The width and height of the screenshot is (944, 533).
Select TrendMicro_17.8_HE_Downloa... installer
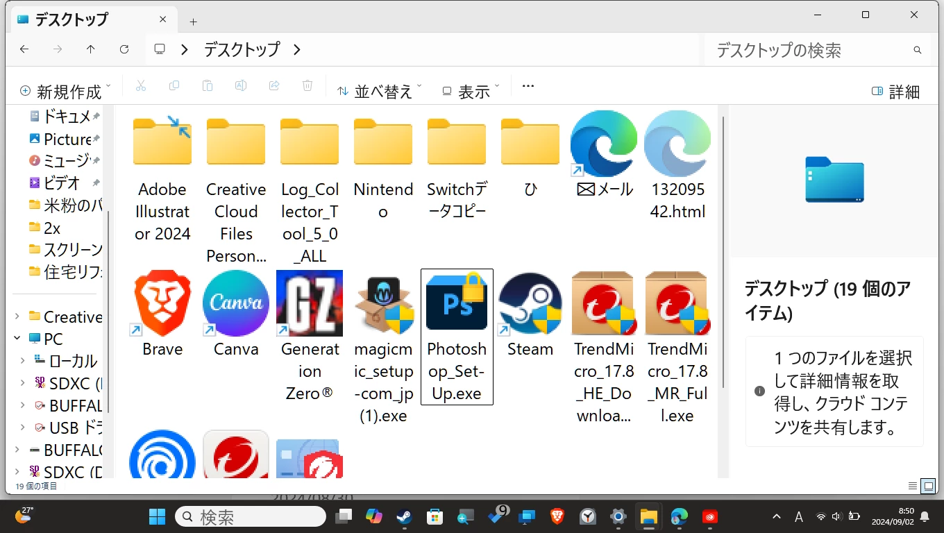tap(604, 347)
